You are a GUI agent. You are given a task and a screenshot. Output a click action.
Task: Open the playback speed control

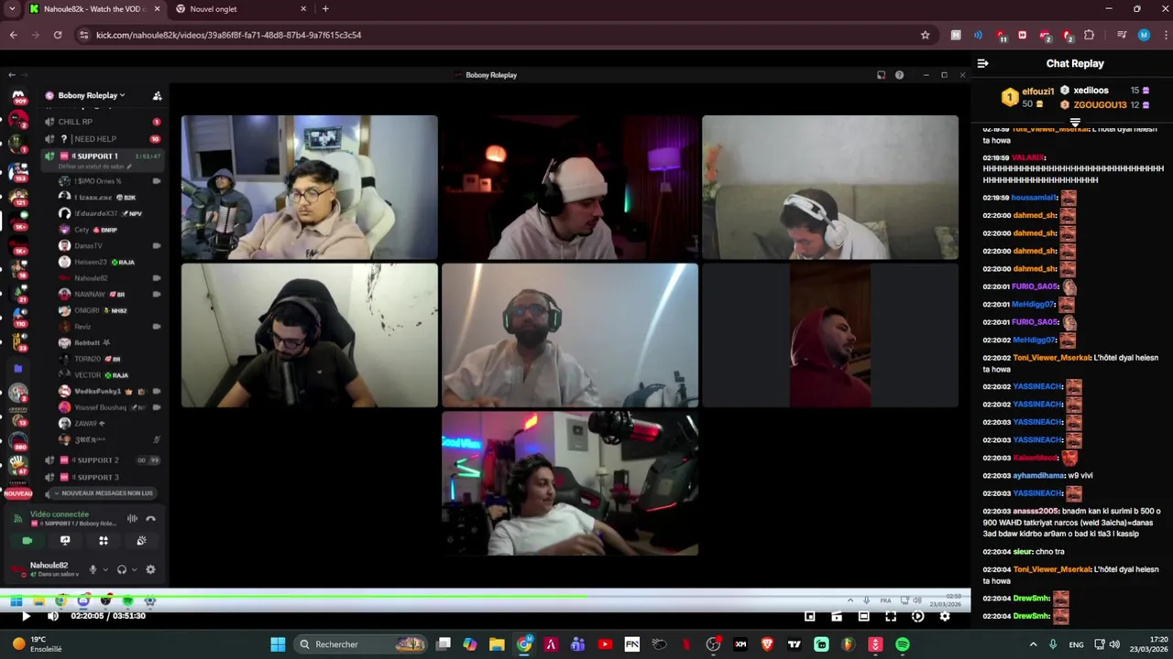coord(917,617)
